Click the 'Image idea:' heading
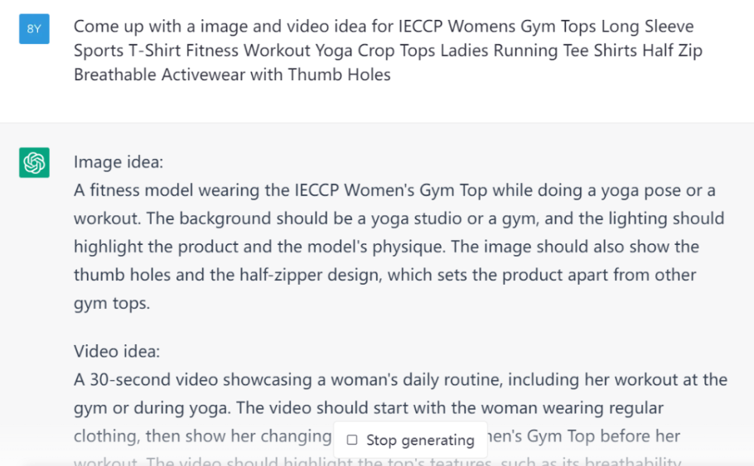The height and width of the screenshot is (466, 754). click(118, 162)
